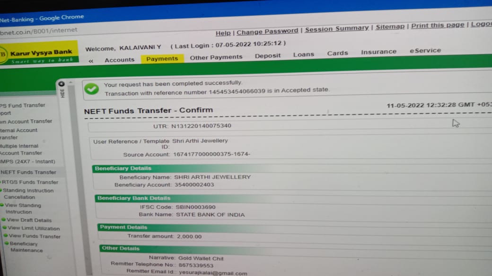Click the narrative Gold Wallet Chit
The image size is (492, 276).
201,259
